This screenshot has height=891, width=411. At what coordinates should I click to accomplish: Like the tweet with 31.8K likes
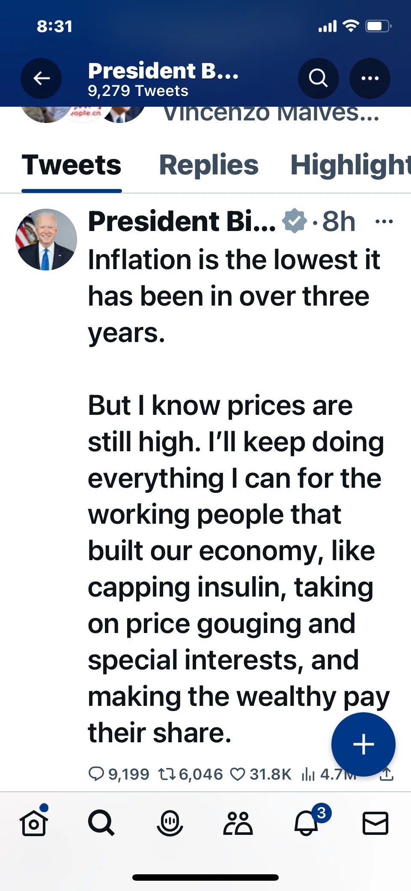(260, 774)
